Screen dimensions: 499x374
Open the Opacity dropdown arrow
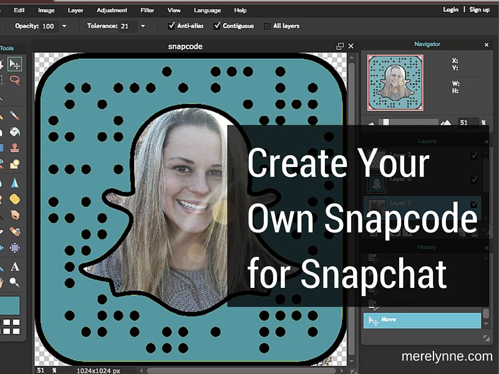[x=64, y=26]
